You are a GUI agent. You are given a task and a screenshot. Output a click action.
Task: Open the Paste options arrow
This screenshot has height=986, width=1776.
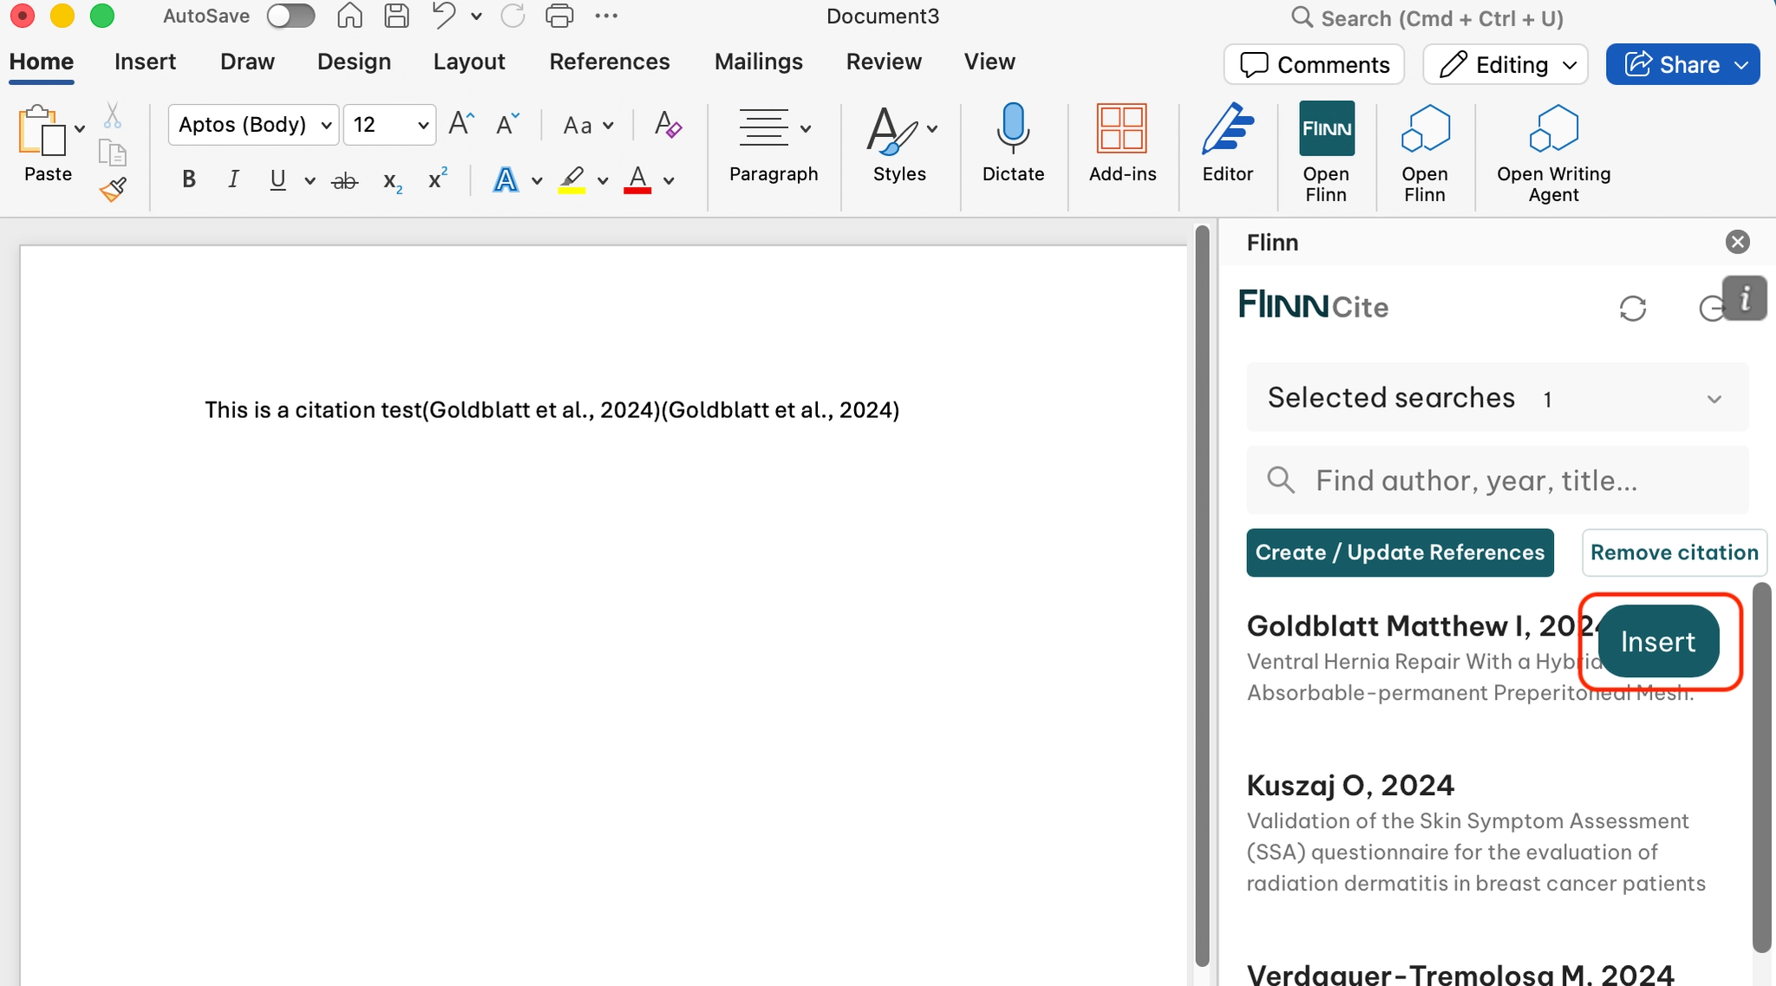pos(80,129)
